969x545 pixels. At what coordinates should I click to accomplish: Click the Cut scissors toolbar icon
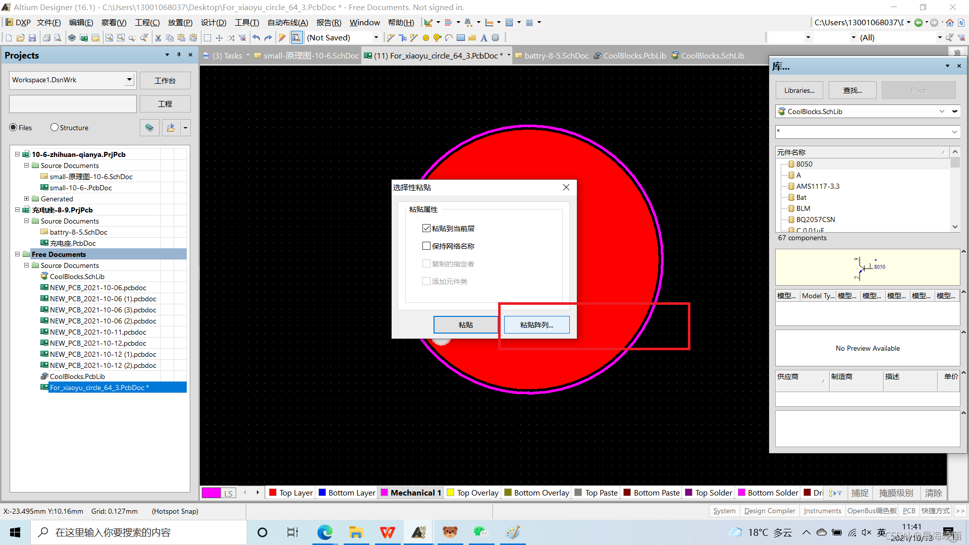pos(158,38)
